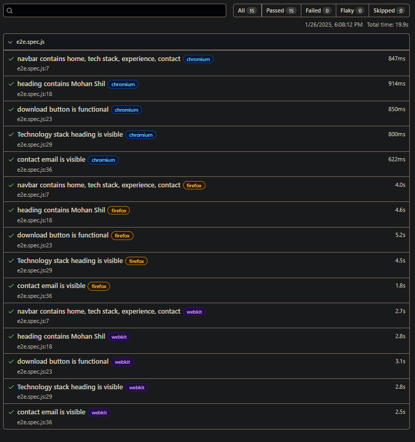Viewport: 415px width, 442px height.
Task: Focus the test search input field
Action: [x=115, y=11]
